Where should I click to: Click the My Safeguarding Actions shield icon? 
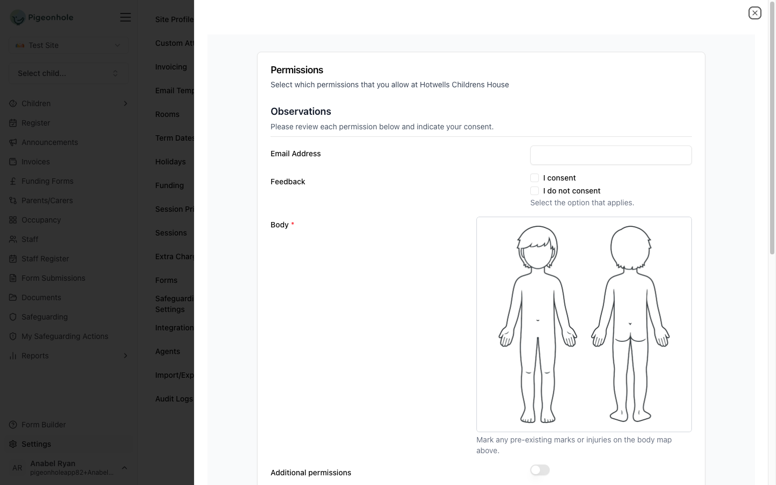13,336
